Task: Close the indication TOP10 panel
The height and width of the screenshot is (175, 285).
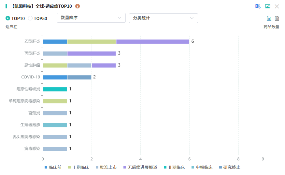Action: [x=277, y=6]
